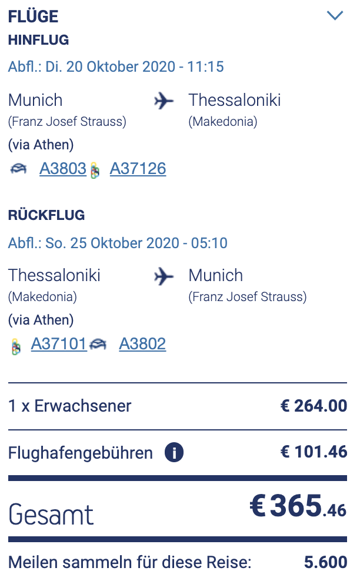Click the airline logo beside A37126
360x581 pixels.
(95, 171)
